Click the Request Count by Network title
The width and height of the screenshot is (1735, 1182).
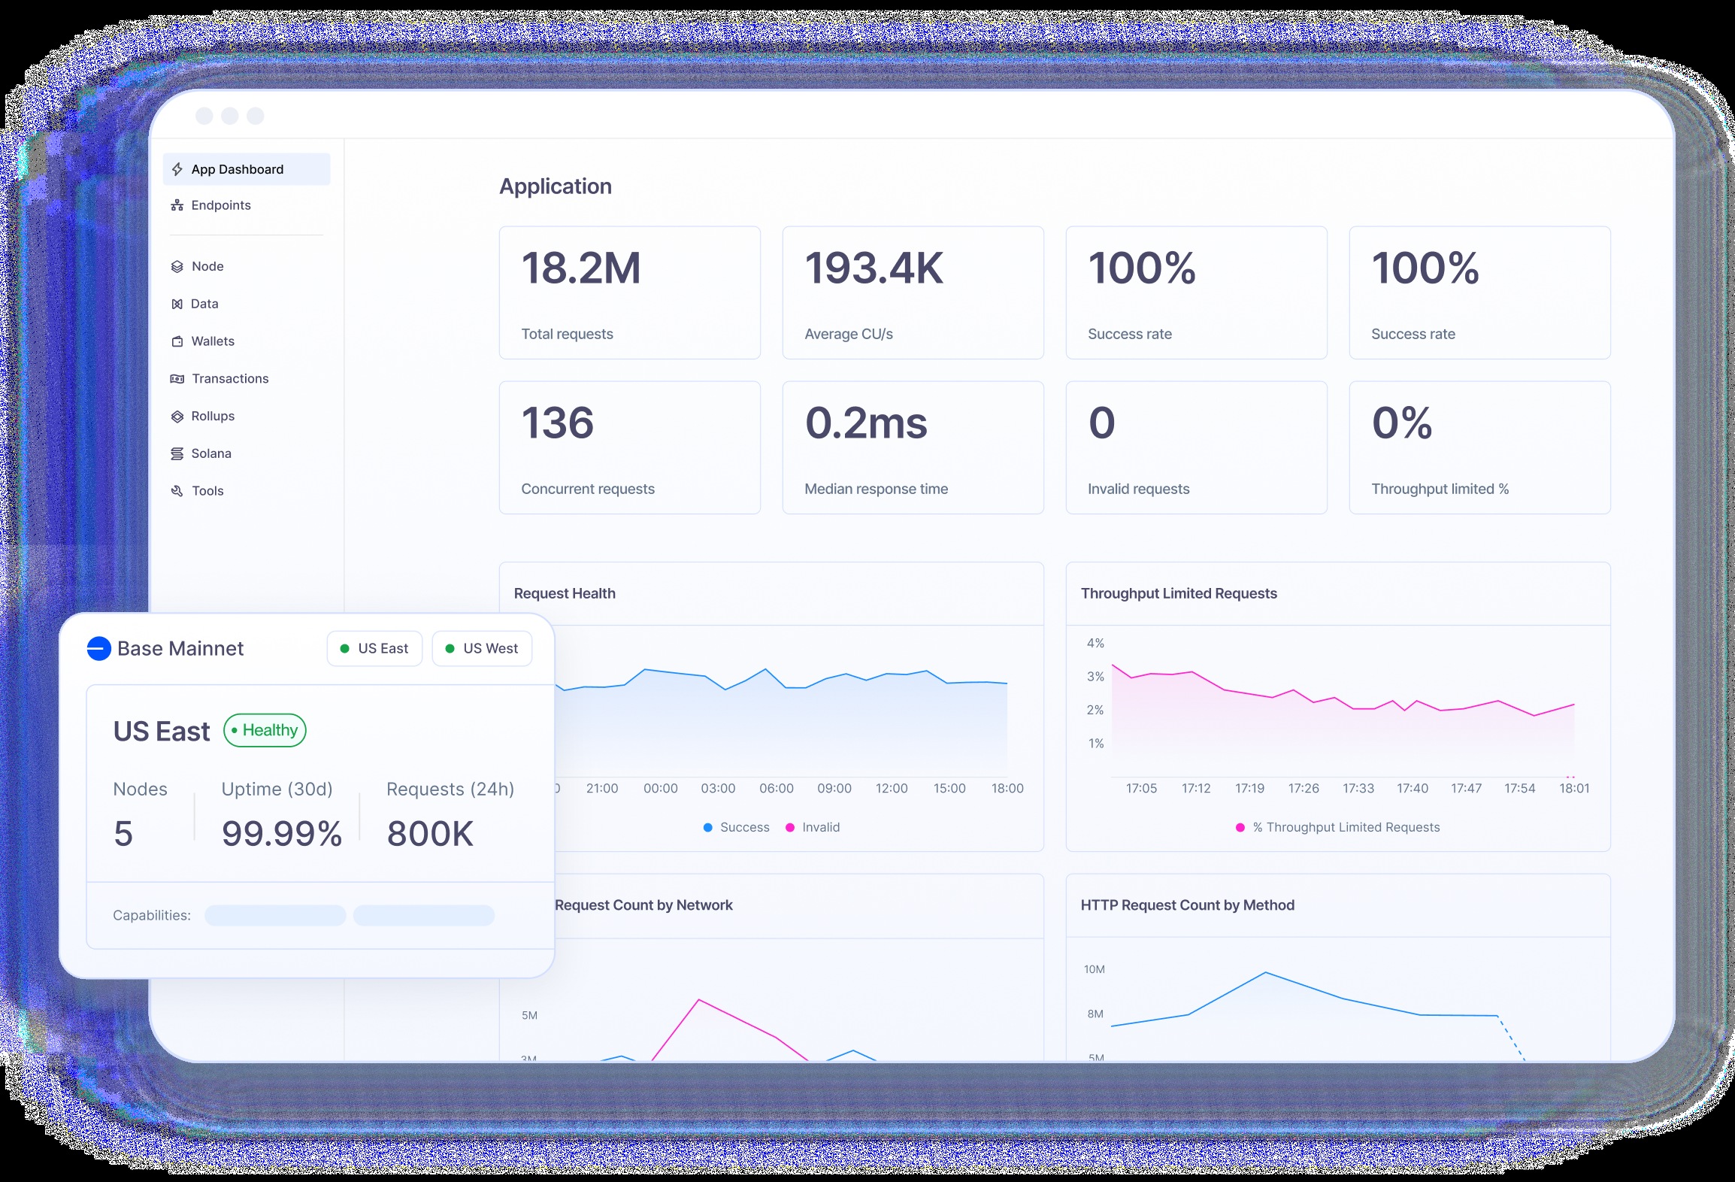[x=643, y=905]
